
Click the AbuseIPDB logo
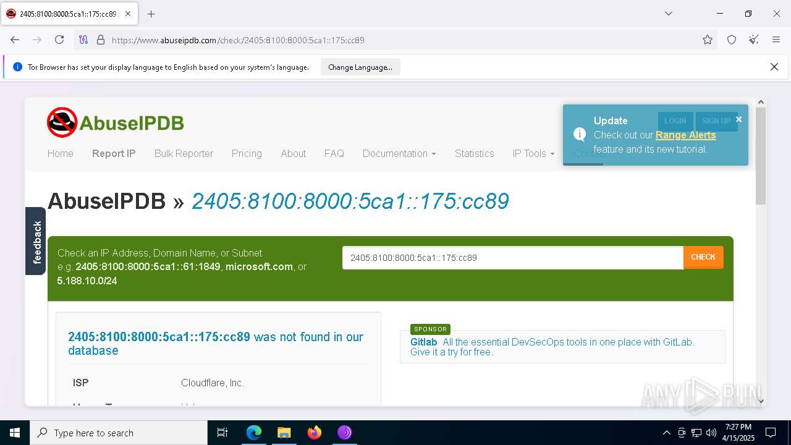tap(116, 122)
